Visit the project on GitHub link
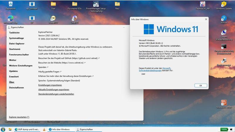 pos(69,58)
